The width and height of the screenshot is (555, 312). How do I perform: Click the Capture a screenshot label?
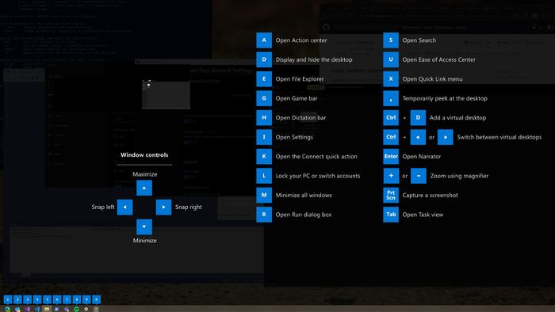(x=430, y=195)
